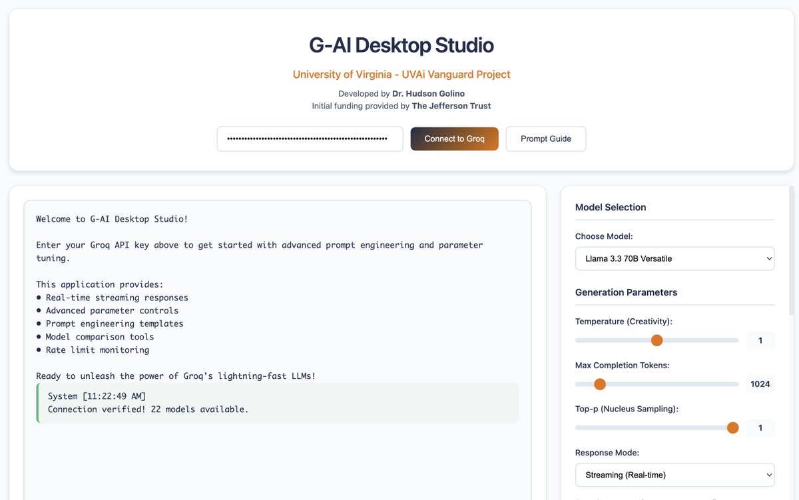Click Welcome to G-AI Desktop Studio! line
799x500 pixels.
(x=112, y=219)
